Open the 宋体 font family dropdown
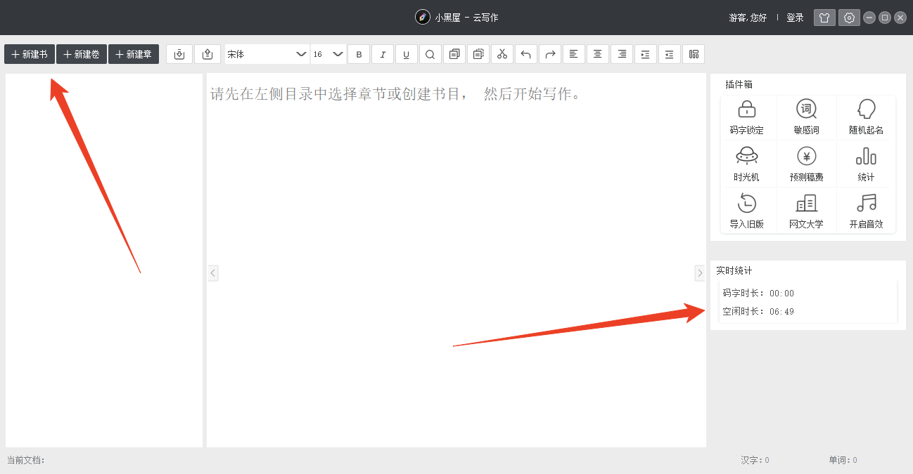 [x=267, y=54]
